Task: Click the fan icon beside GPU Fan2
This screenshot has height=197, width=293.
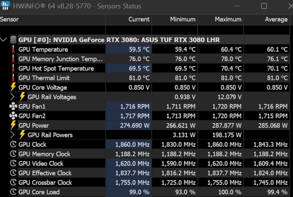Action: pos(13,116)
